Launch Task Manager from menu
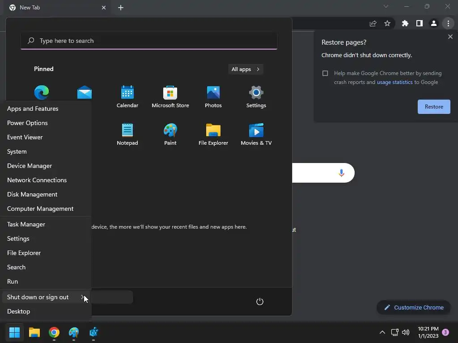The height and width of the screenshot is (343, 458). (x=46, y=225)
